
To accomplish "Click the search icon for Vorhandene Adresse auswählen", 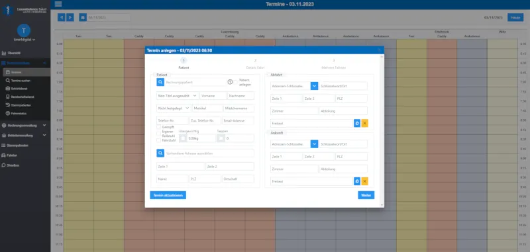I will click(x=160, y=153).
